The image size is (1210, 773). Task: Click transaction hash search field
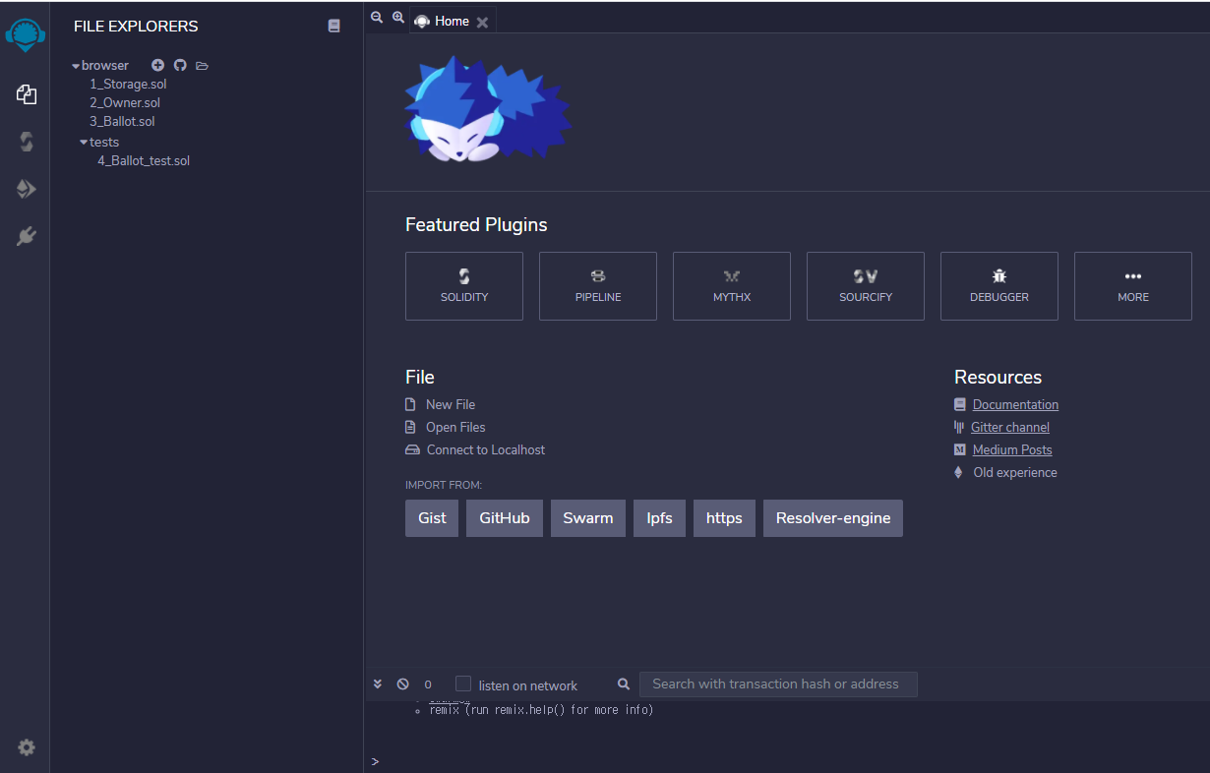click(778, 684)
